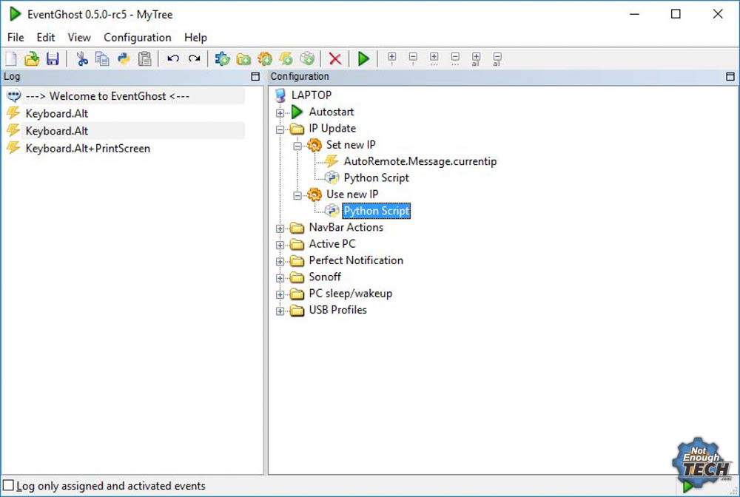Expand the Sonoff folder
This screenshot has width=740, height=497.
(280, 278)
